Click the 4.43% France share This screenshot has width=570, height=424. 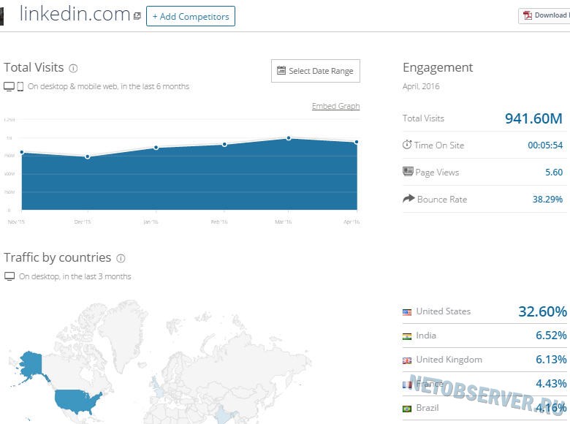point(551,383)
